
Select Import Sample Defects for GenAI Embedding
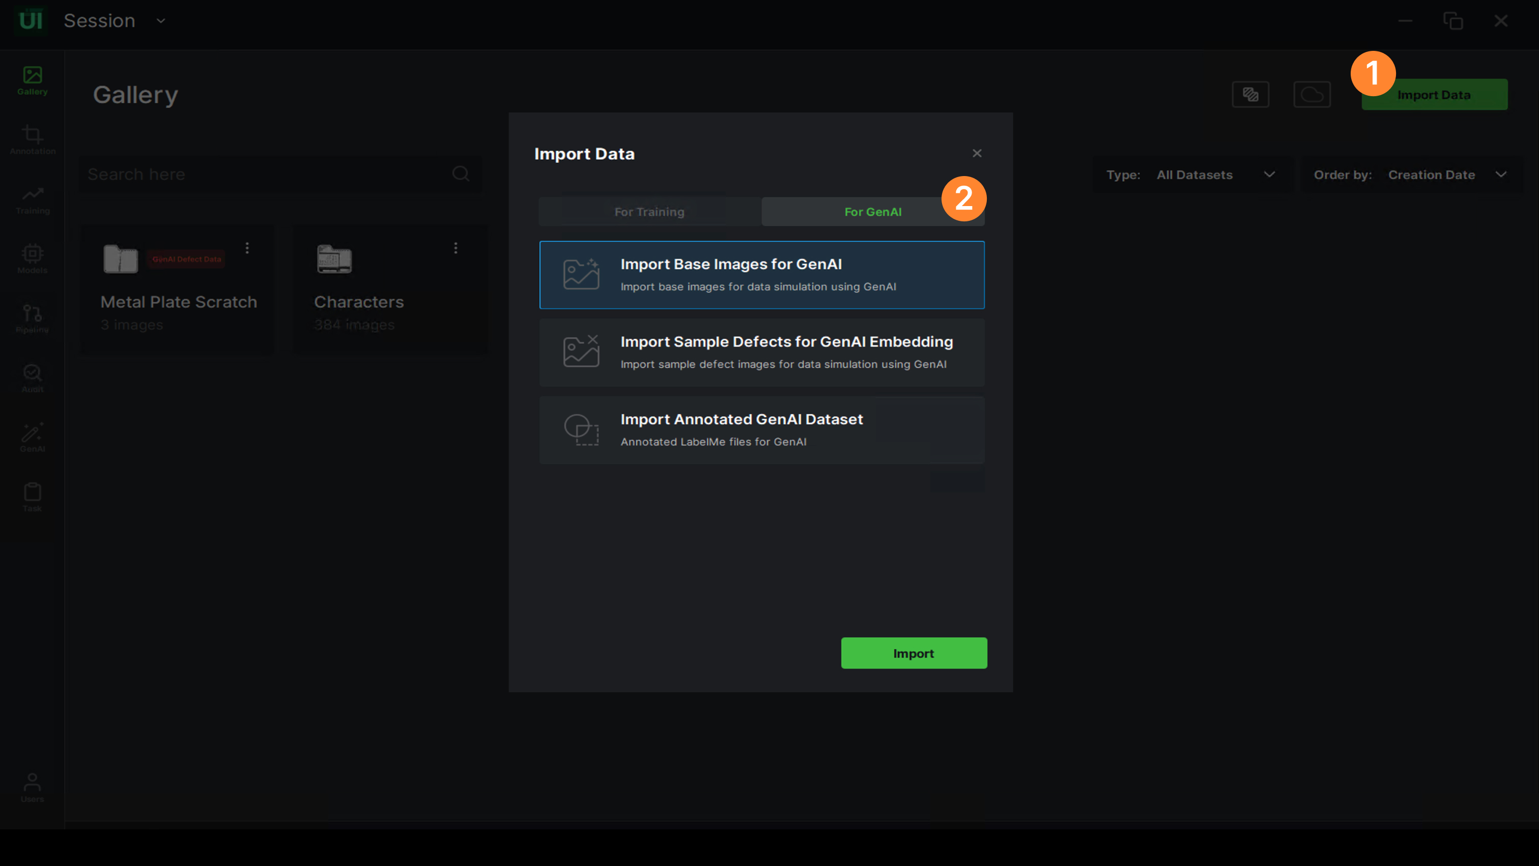click(x=762, y=353)
